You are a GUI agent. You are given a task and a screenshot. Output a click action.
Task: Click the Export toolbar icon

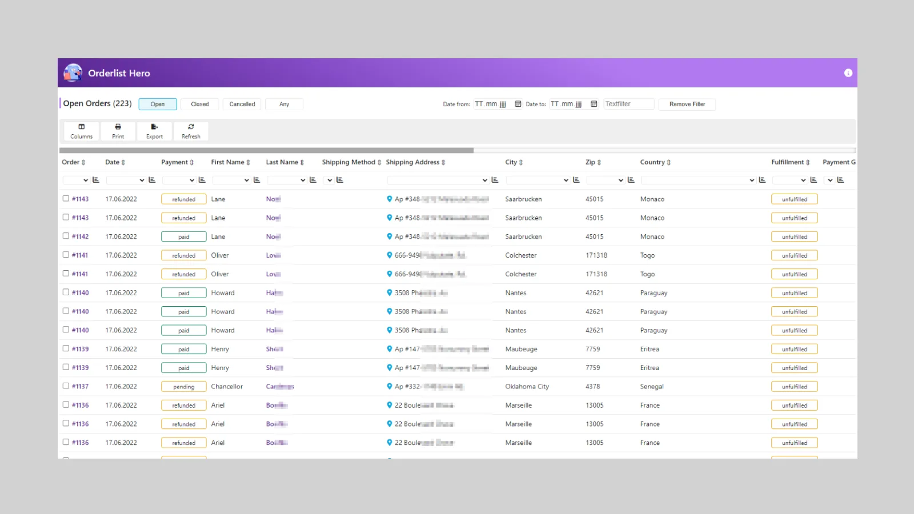tap(154, 127)
